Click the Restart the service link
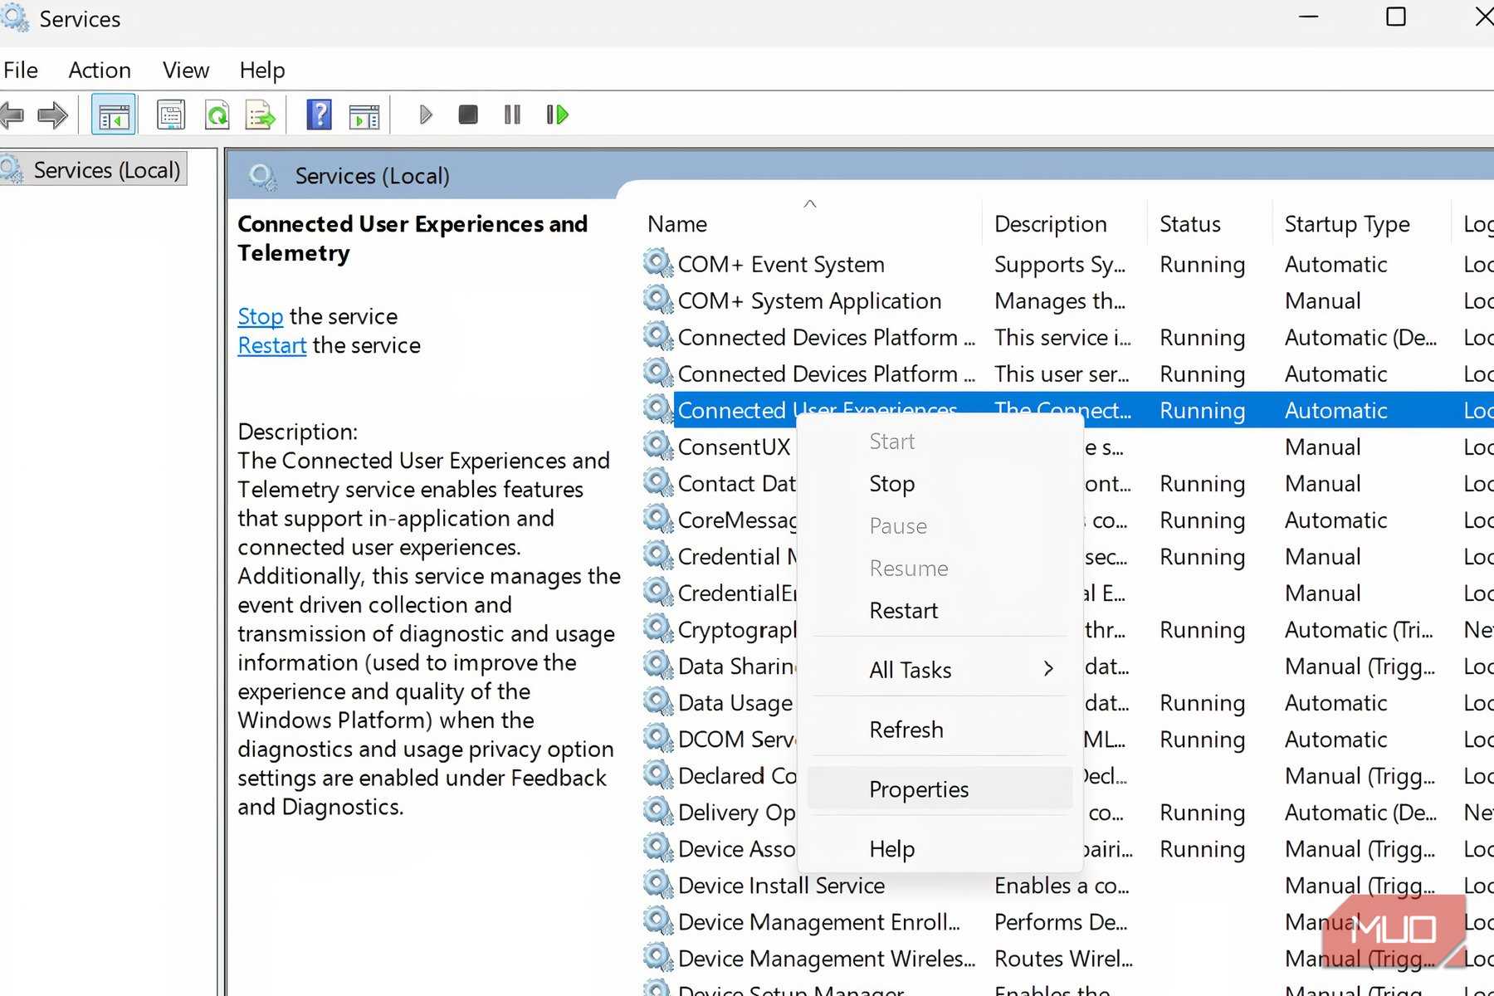This screenshot has width=1494, height=996. click(272, 345)
